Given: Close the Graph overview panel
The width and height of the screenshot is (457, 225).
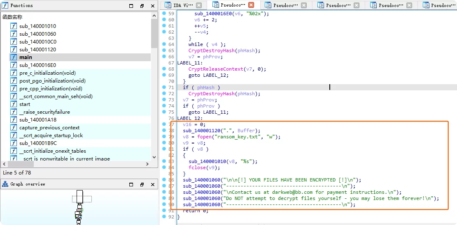Looking at the screenshot, I should click(153, 184).
